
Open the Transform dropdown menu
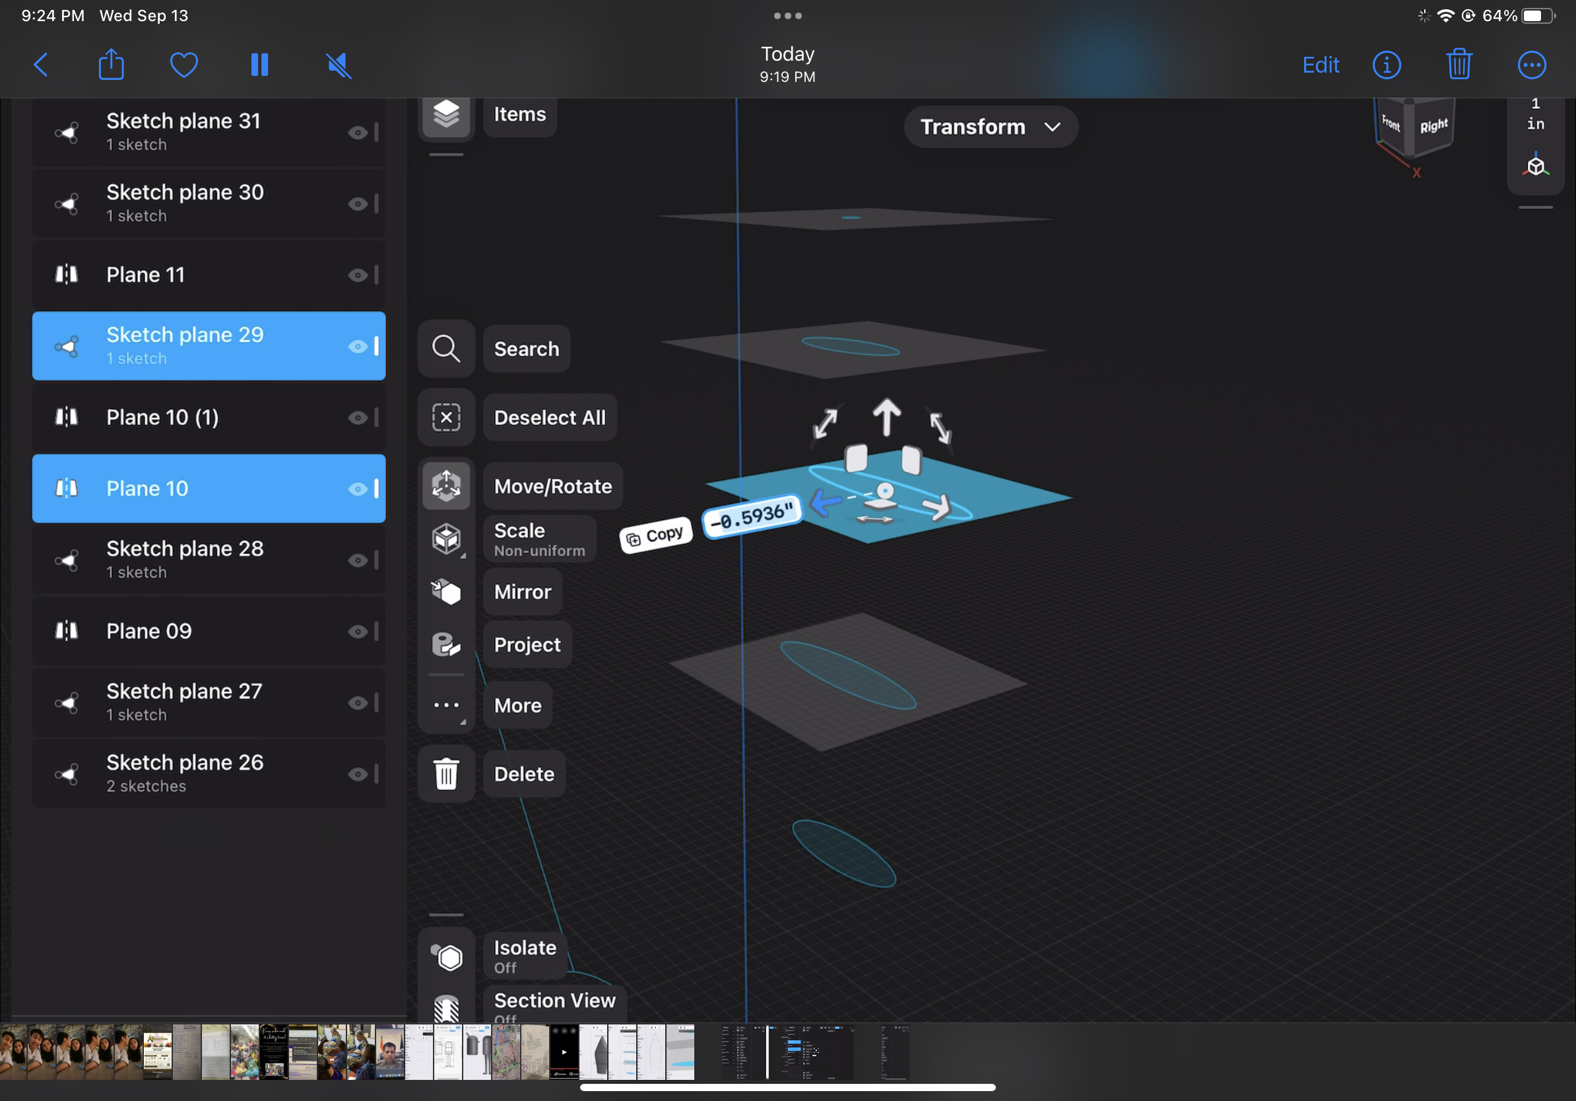coord(990,127)
